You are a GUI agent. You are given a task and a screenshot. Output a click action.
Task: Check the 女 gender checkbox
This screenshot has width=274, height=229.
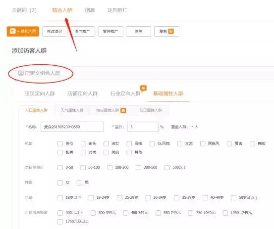60,183
